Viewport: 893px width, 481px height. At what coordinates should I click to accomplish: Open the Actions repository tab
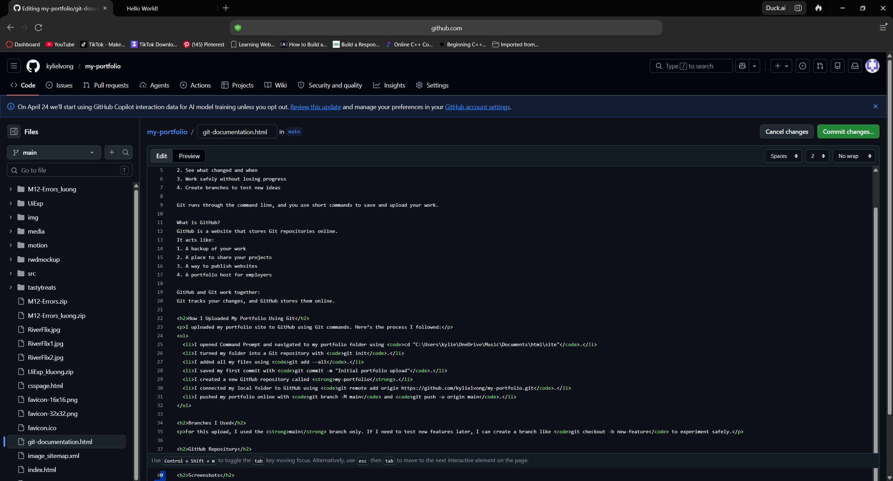point(195,85)
